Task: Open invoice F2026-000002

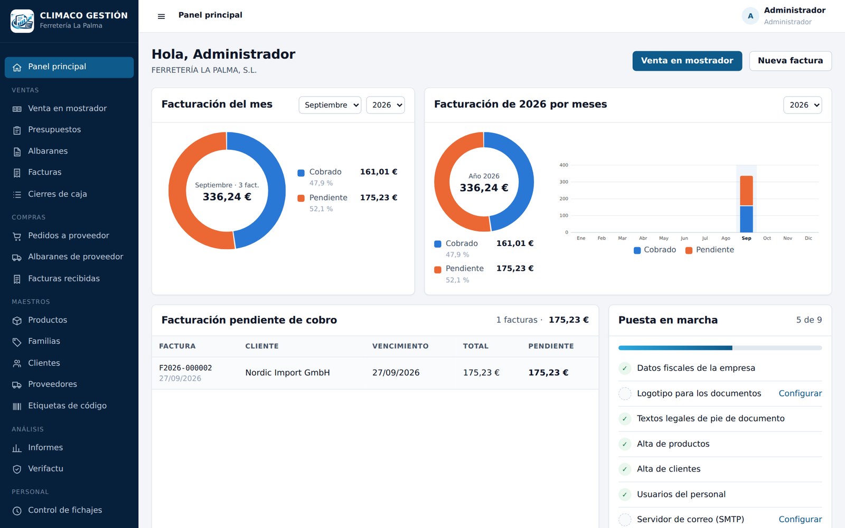Action: pos(185,368)
